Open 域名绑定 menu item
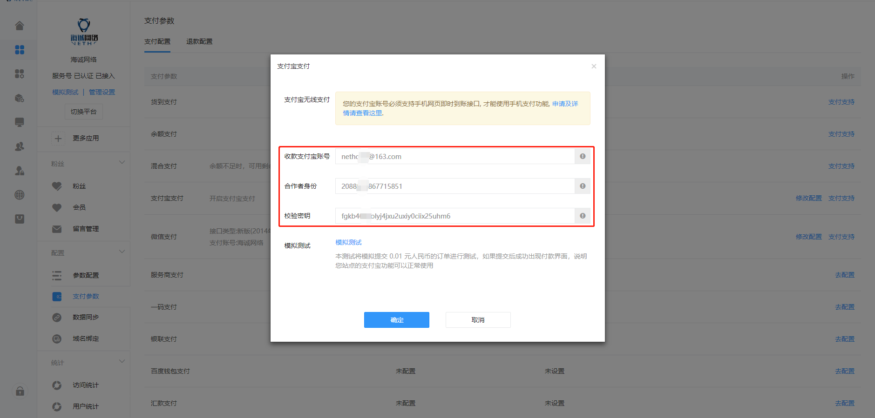 pyautogui.click(x=86, y=338)
